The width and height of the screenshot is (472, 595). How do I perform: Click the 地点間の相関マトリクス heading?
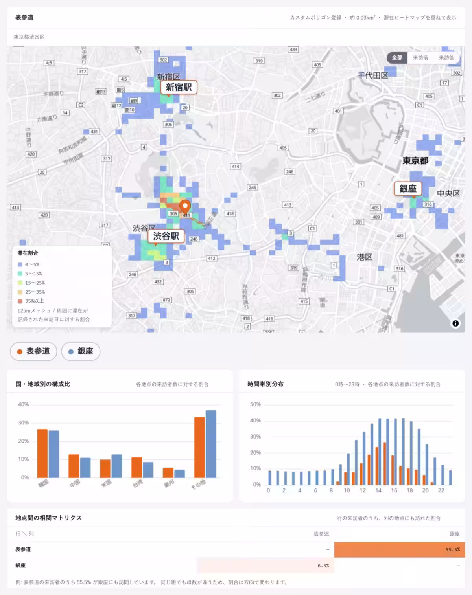click(48, 518)
